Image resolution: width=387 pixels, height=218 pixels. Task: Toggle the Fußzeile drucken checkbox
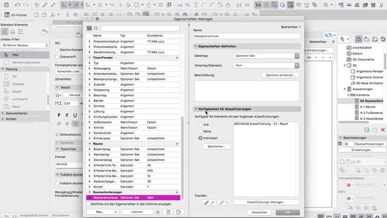(x=57, y=183)
